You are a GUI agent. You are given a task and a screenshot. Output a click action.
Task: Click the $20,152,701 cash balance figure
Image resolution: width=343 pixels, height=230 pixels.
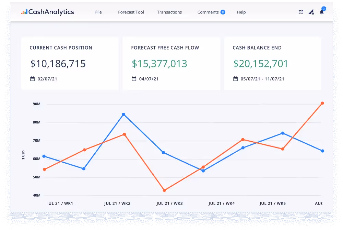pyautogui.click(x=261, y=64)
